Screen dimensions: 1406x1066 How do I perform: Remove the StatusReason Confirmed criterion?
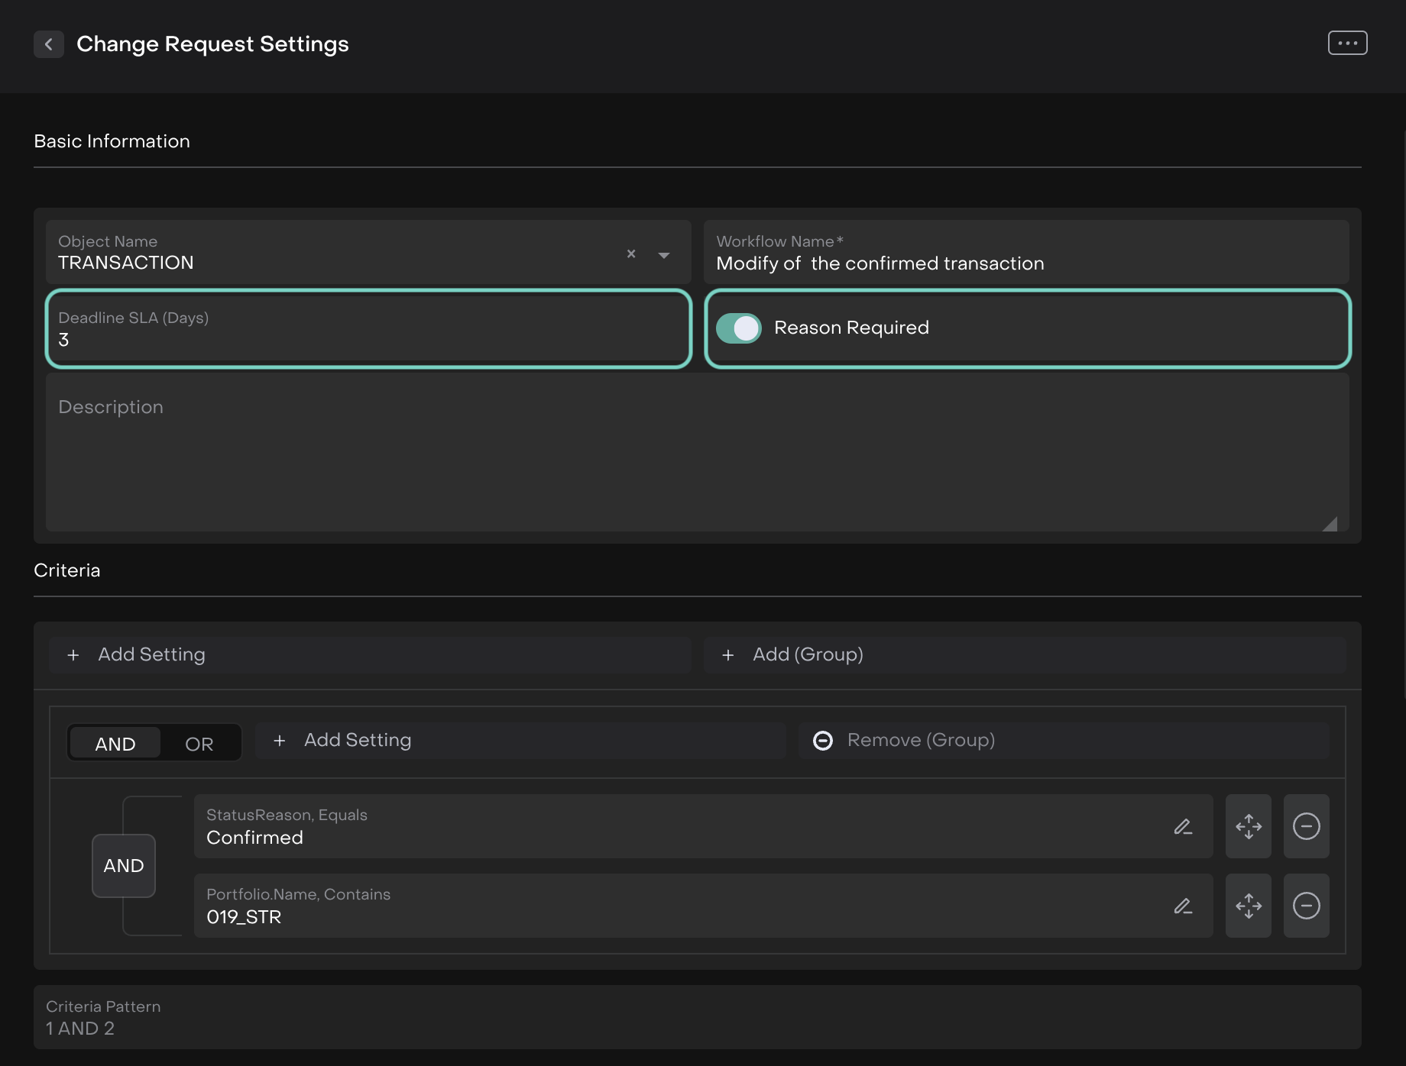tap(1306, 826)
